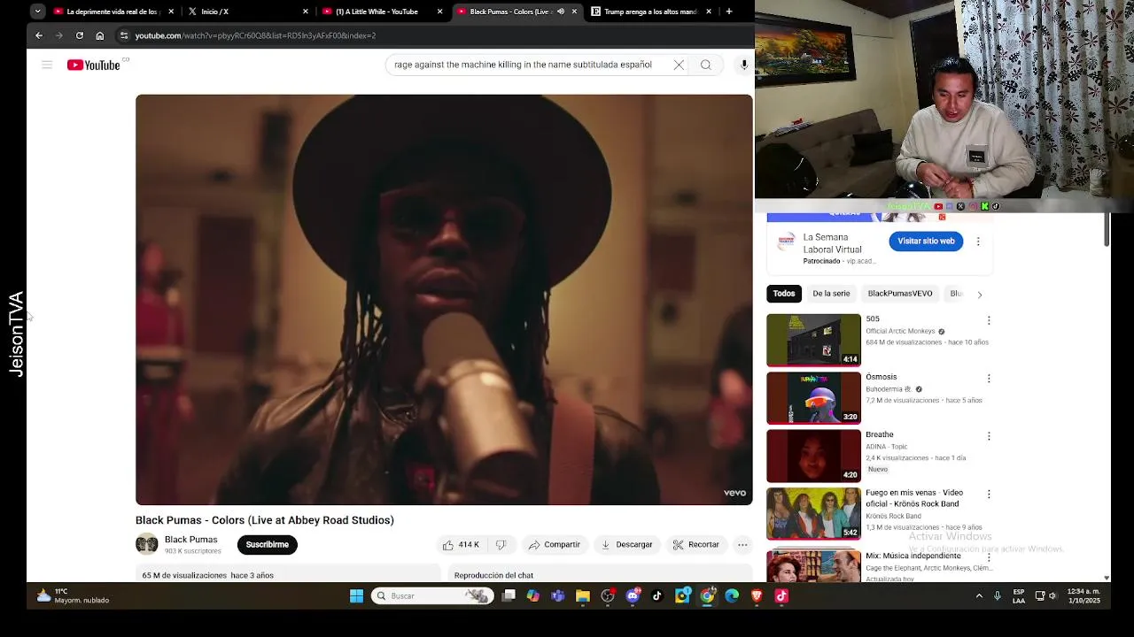Screen dimensions: 1134x637
Task: Open the Compartir share dialog
Action: point(555,545)
